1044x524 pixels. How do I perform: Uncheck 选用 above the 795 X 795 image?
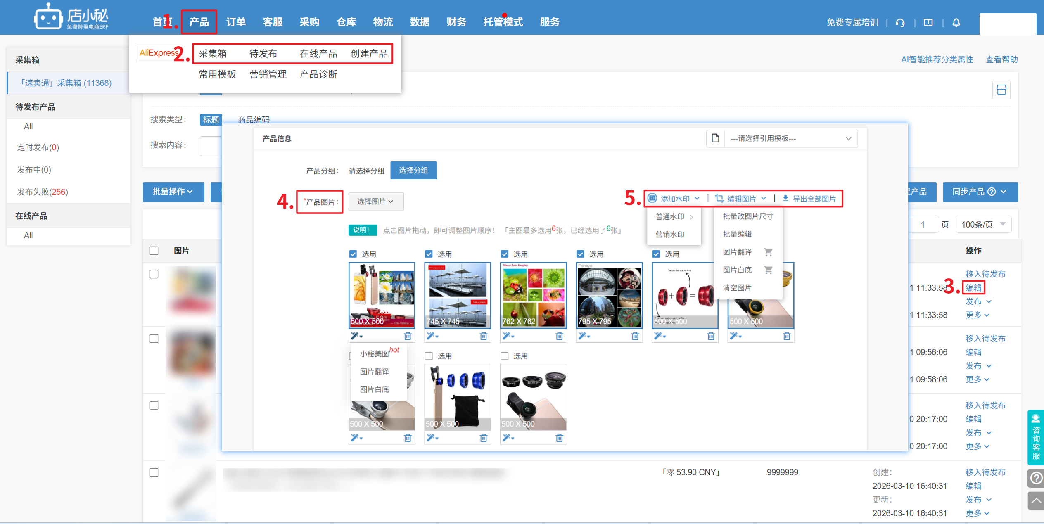(x=581, y=254)
